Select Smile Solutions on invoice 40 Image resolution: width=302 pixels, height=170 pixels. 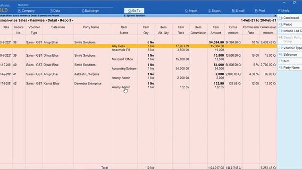pos(85,65)
